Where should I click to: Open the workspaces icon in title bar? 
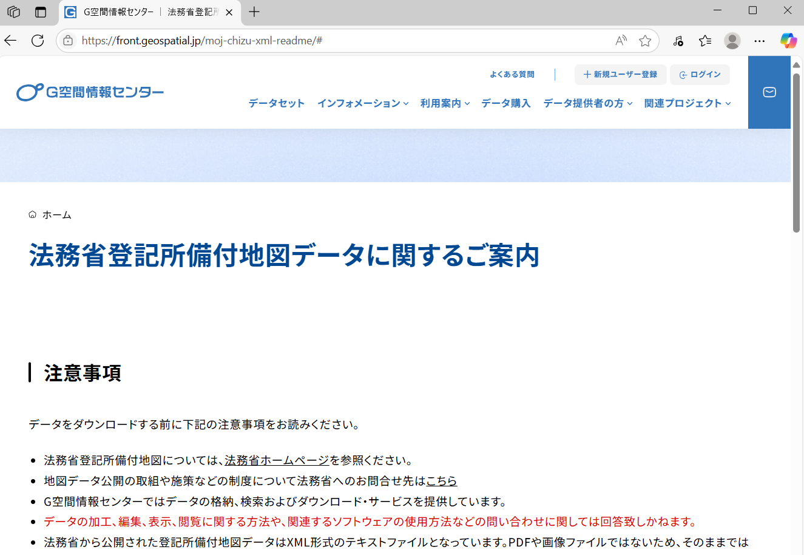13,12
